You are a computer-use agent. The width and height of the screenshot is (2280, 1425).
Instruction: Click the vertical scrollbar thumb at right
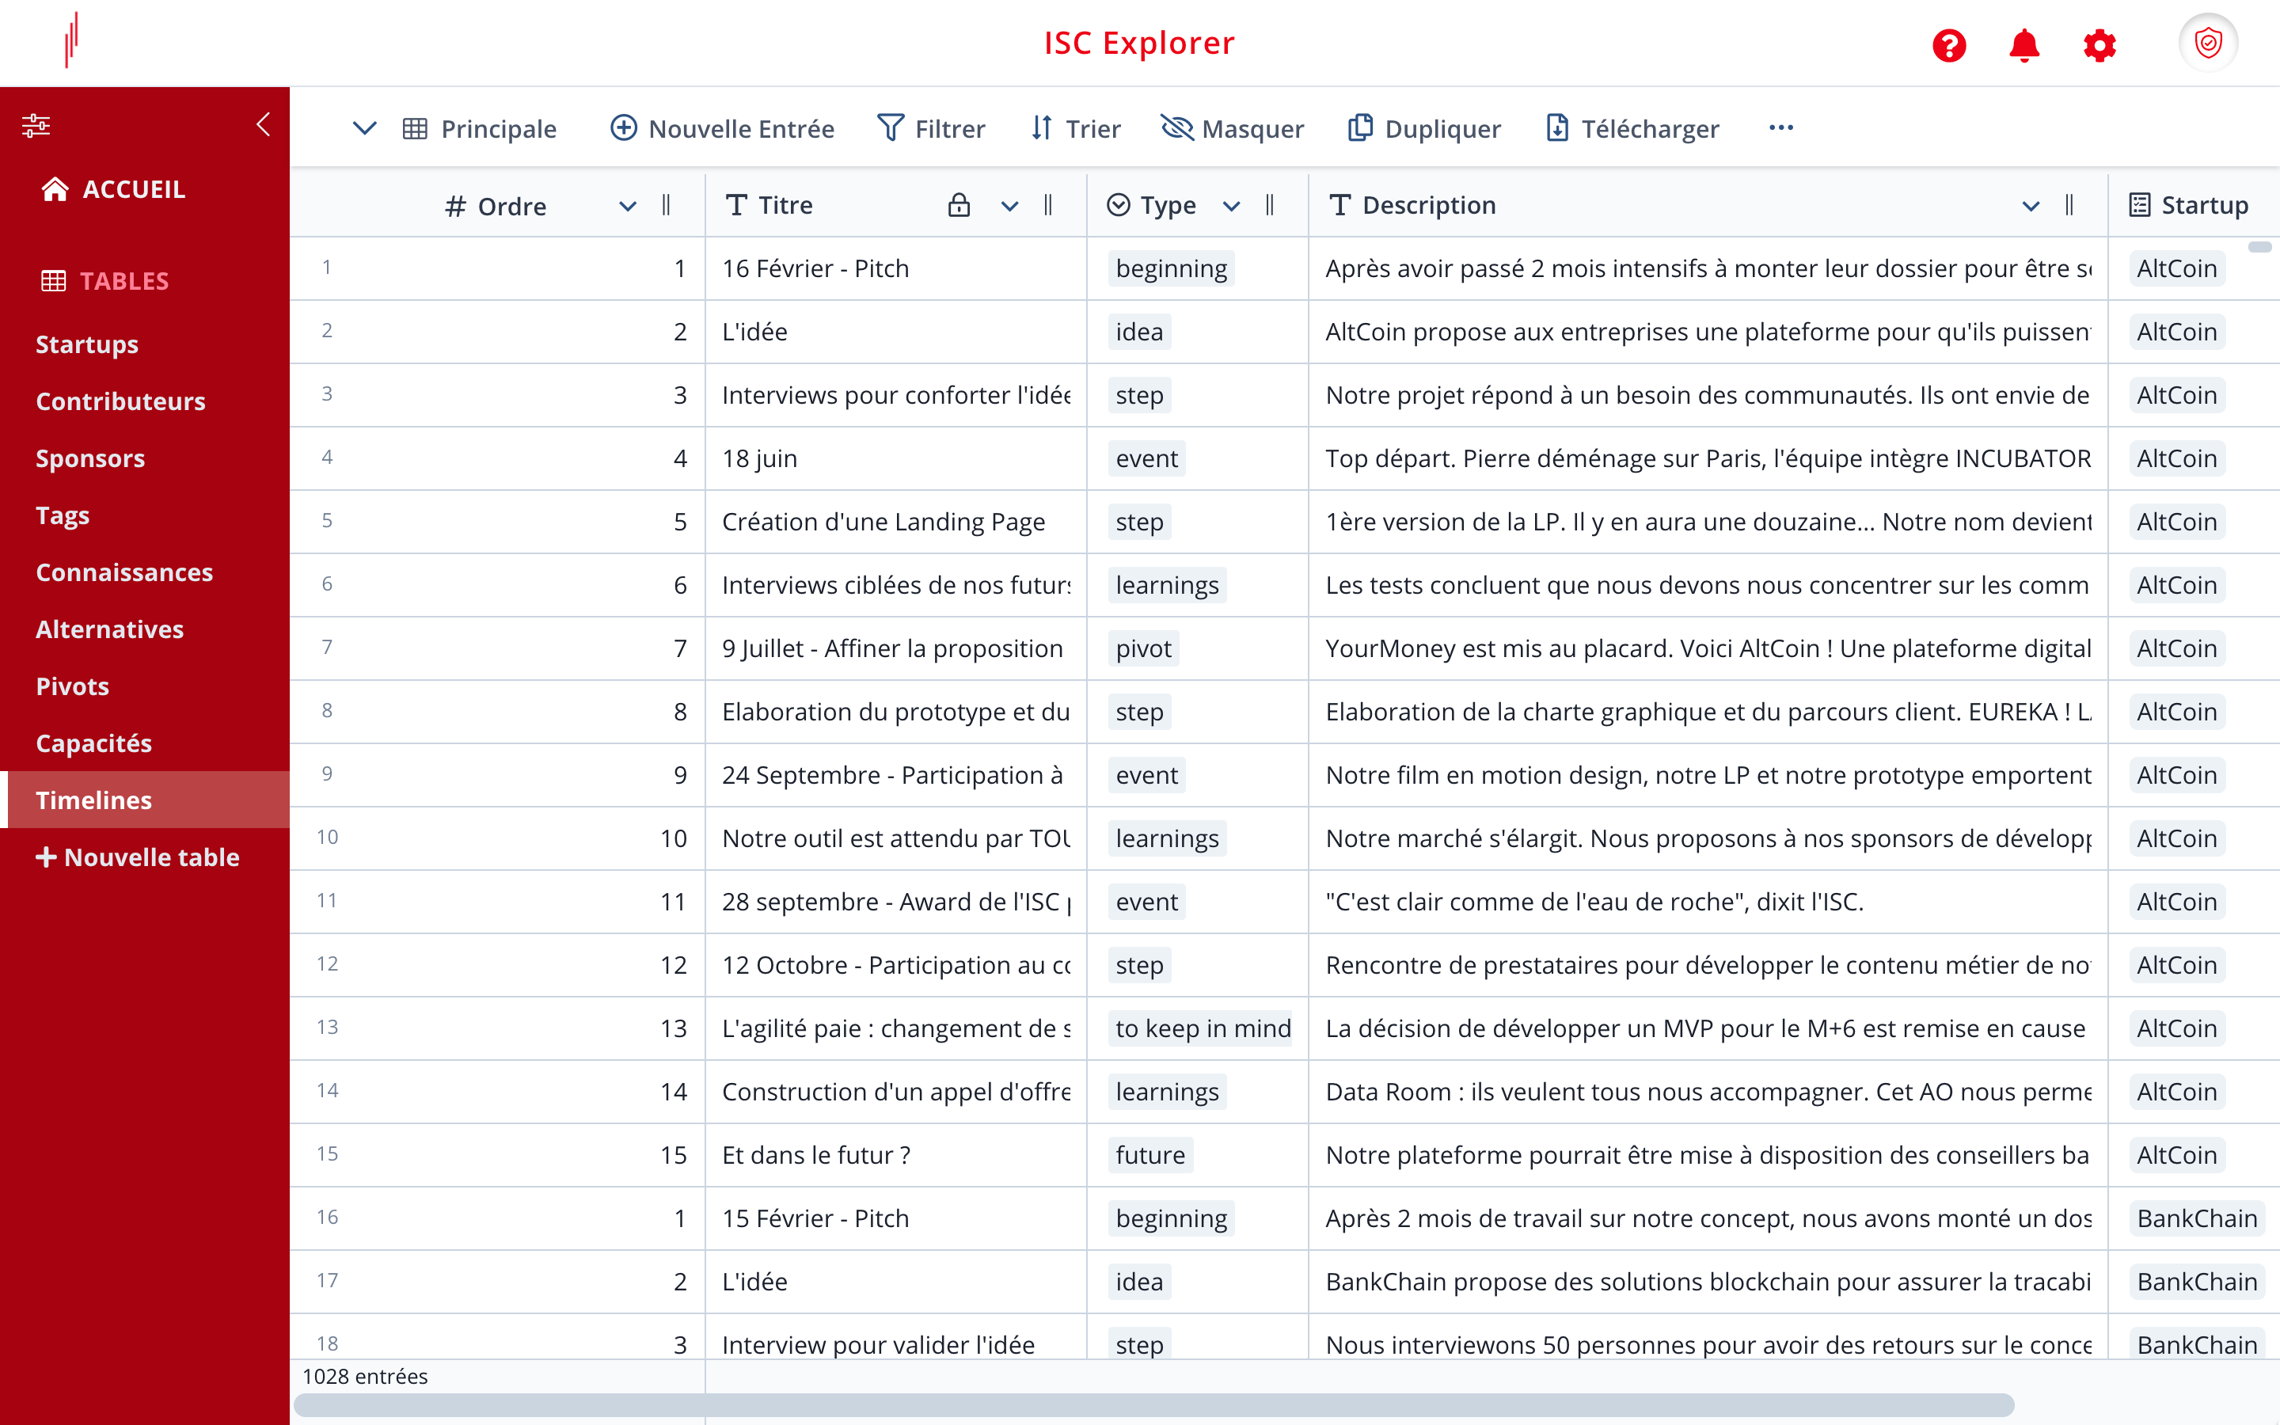tap(2259, 247)
